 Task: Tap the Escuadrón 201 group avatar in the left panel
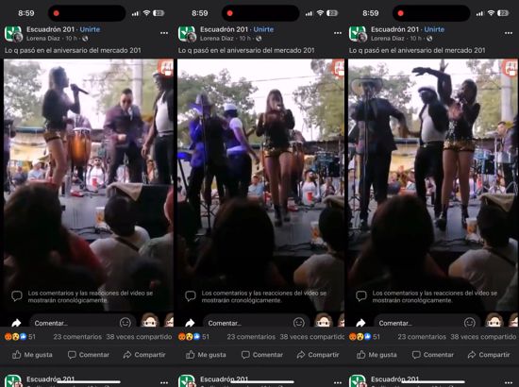[13, 34]
